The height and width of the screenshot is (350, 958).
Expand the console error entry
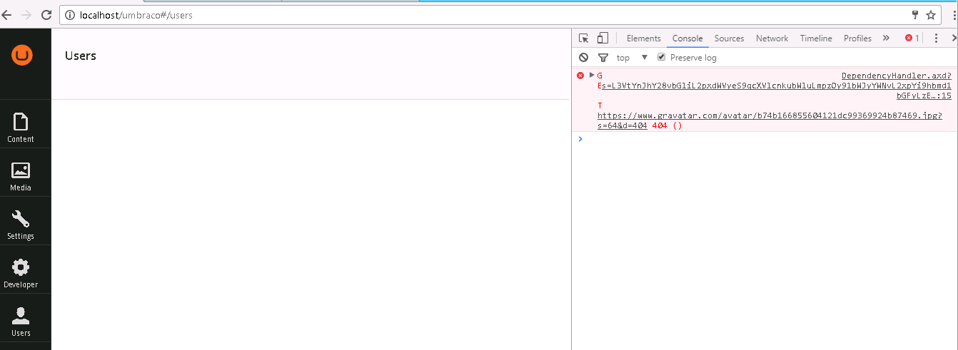coord(592,75)
